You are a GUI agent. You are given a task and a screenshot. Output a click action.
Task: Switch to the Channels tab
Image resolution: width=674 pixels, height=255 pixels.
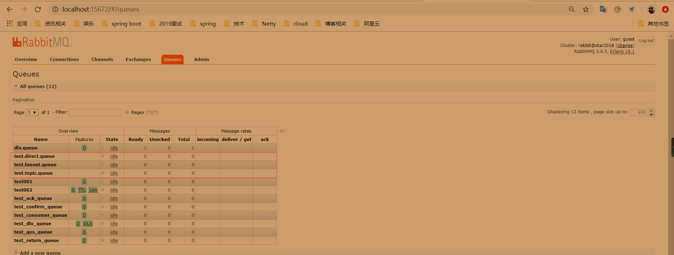tap(102, 60)
